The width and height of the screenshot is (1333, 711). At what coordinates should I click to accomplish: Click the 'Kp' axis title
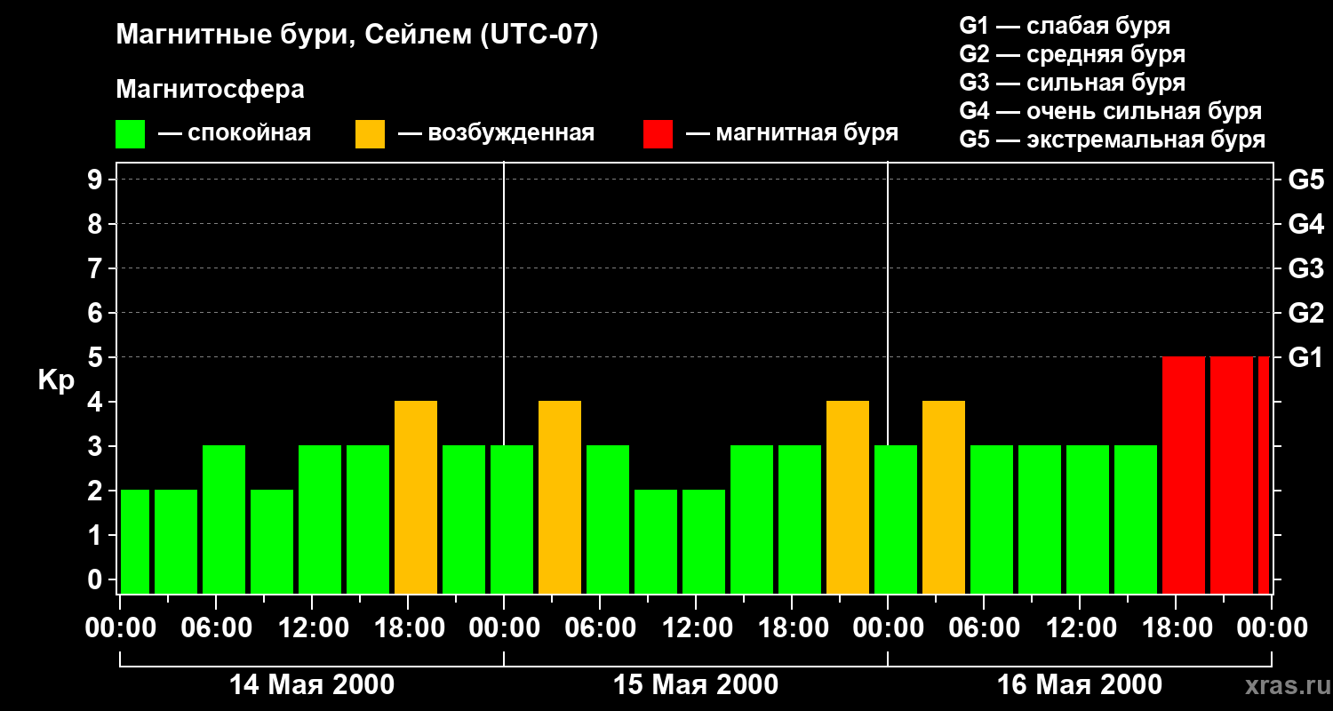(56, 379)
